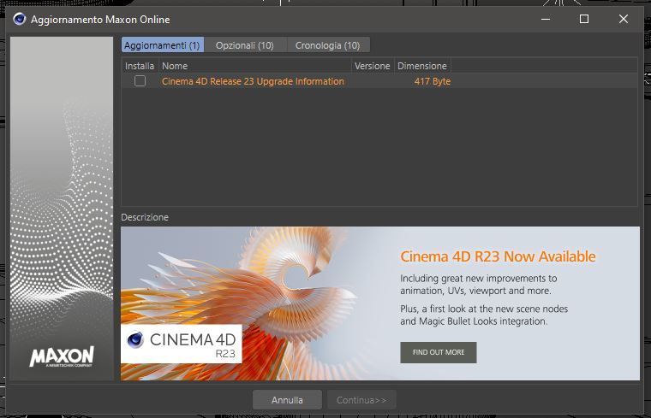Image resolution: width=651 pixels, height=418 pixels.
Task: Click the Nome column header
Action: [x=255, y=66]
